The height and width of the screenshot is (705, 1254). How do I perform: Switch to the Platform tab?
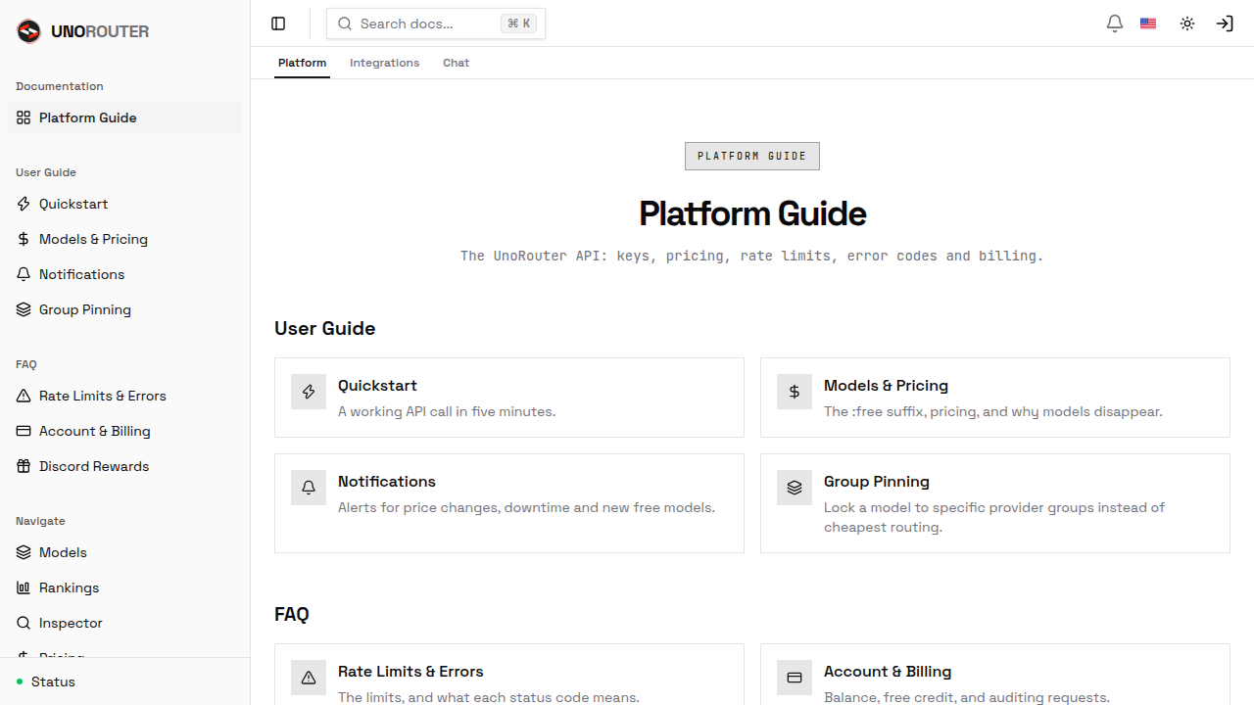[302, 63]
